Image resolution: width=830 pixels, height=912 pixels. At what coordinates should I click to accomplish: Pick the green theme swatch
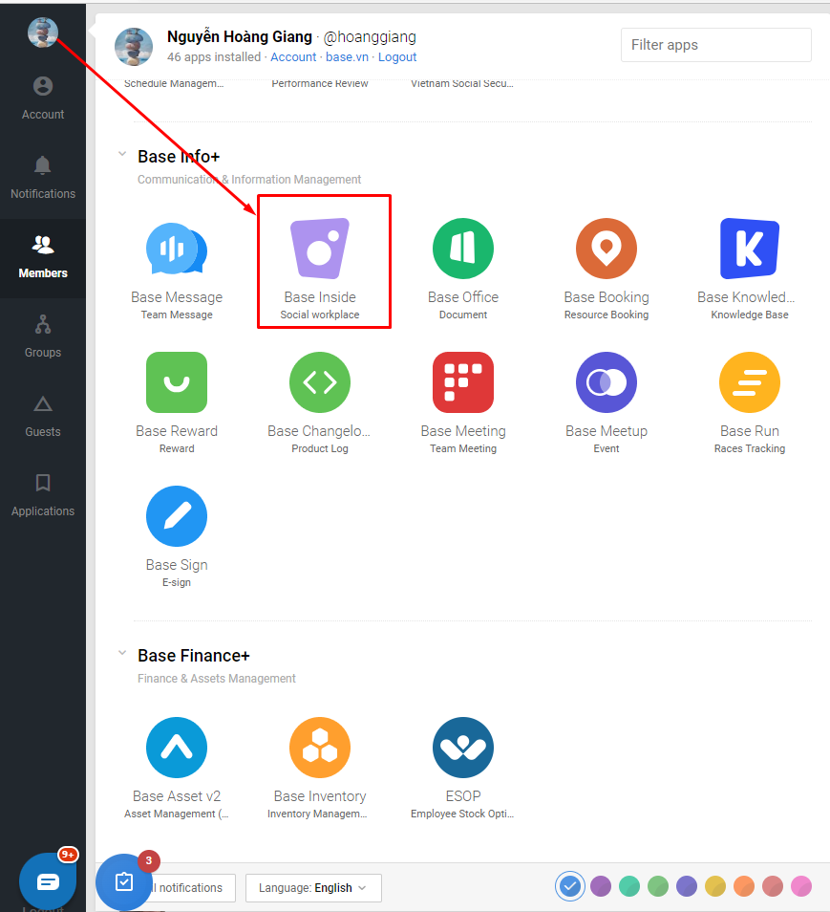tap(658, 886)
